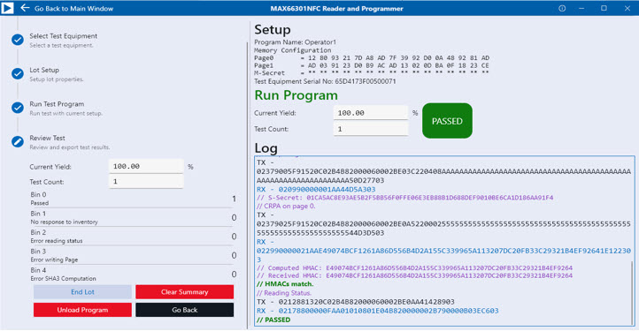The image size is (639, 331).
Task: Select Bin 4 Error SHA3 Computation
Action: 133,275
